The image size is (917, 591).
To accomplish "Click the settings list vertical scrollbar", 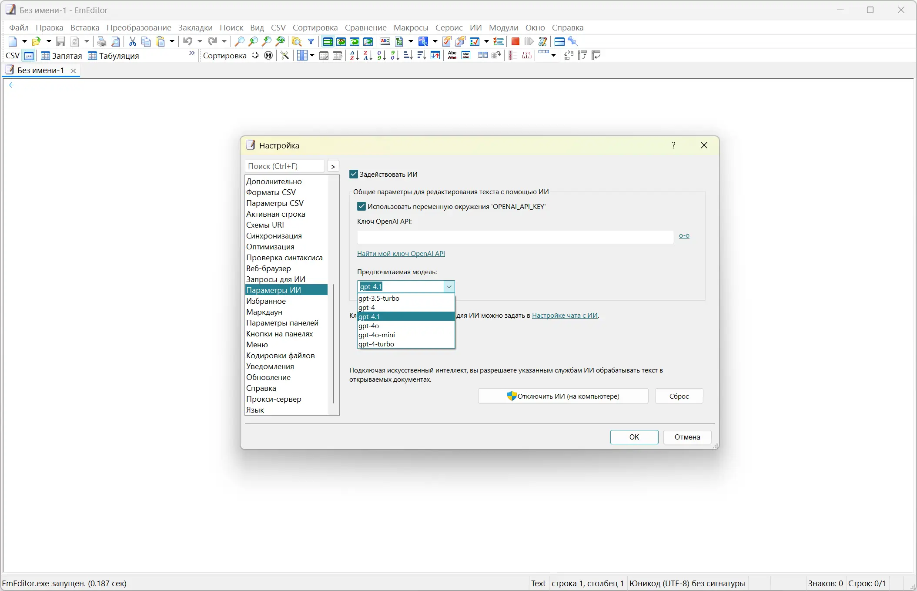I will (333, 343).
